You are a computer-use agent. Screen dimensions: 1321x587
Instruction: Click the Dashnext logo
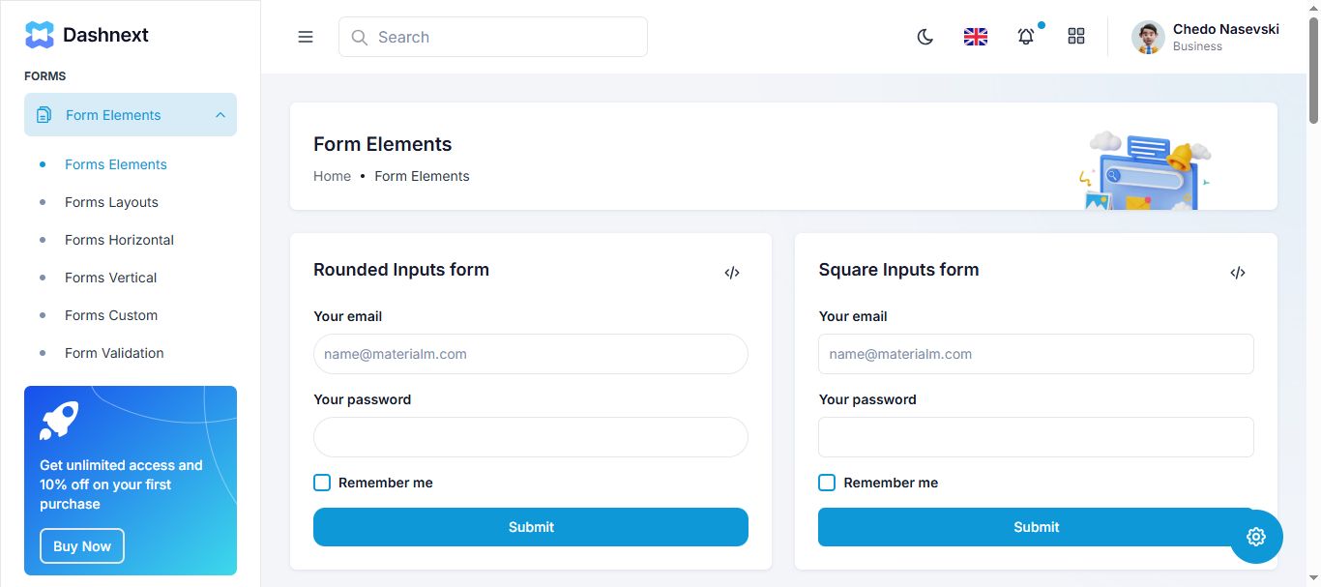[87, 35]
